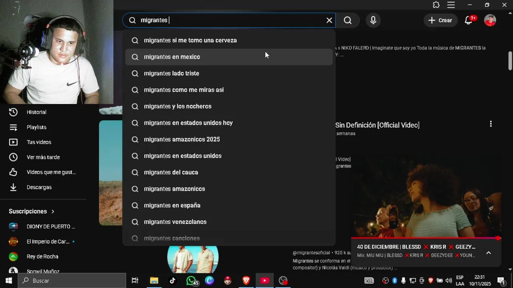Open Windows Start menu
Viewport: 513px width, 288px height.
[9, 280]
